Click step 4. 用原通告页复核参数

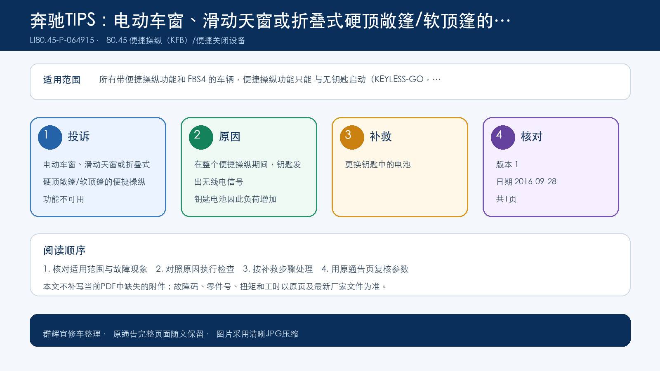tap(365, 269)
